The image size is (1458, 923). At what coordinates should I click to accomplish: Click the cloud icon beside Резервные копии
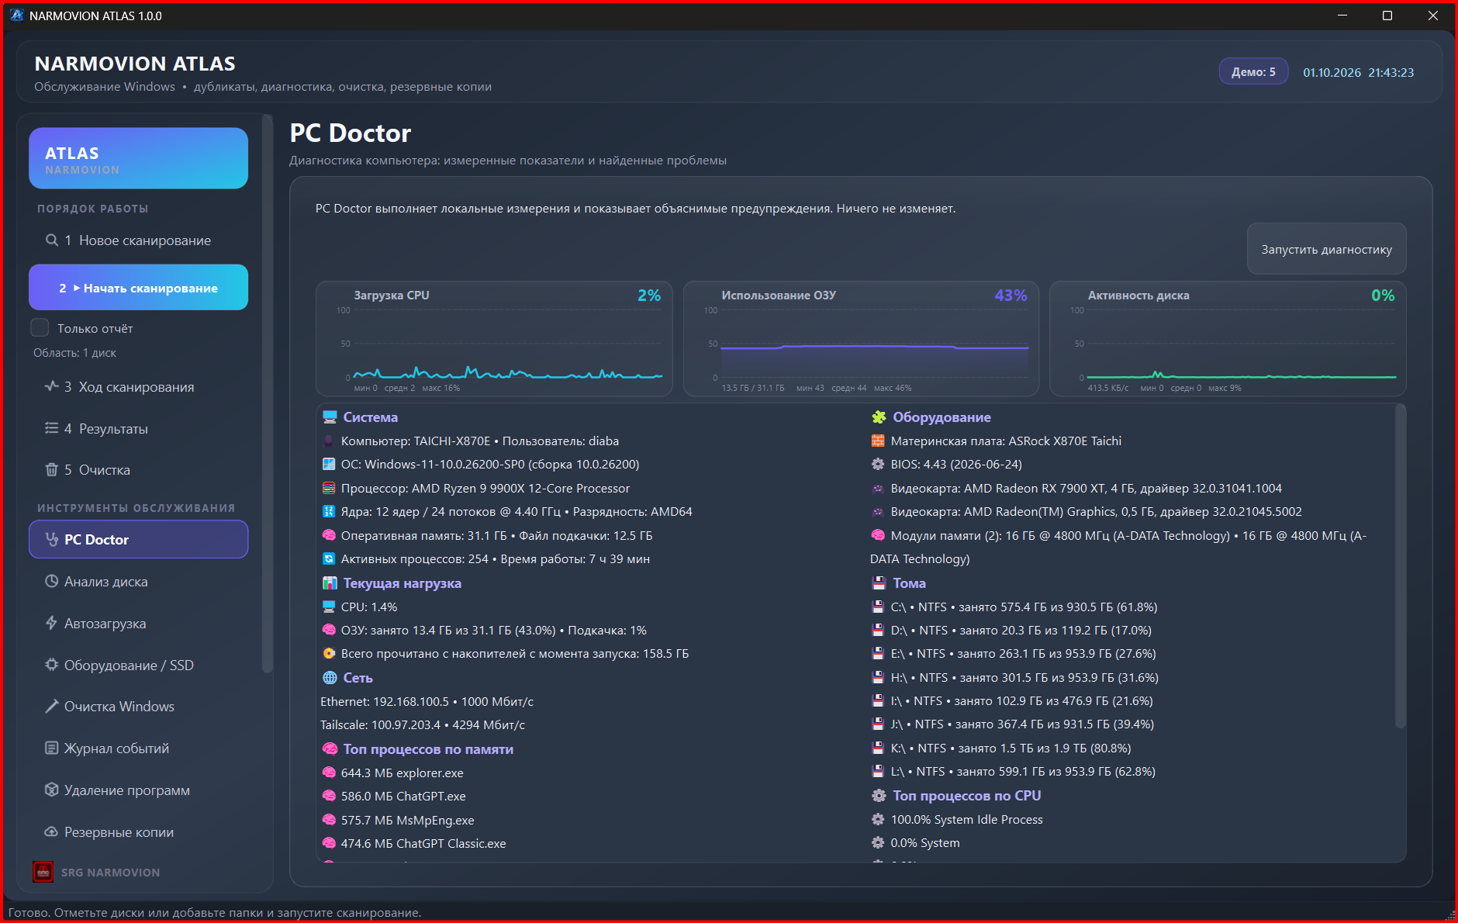pyautogui.click(x=52, y=831)
